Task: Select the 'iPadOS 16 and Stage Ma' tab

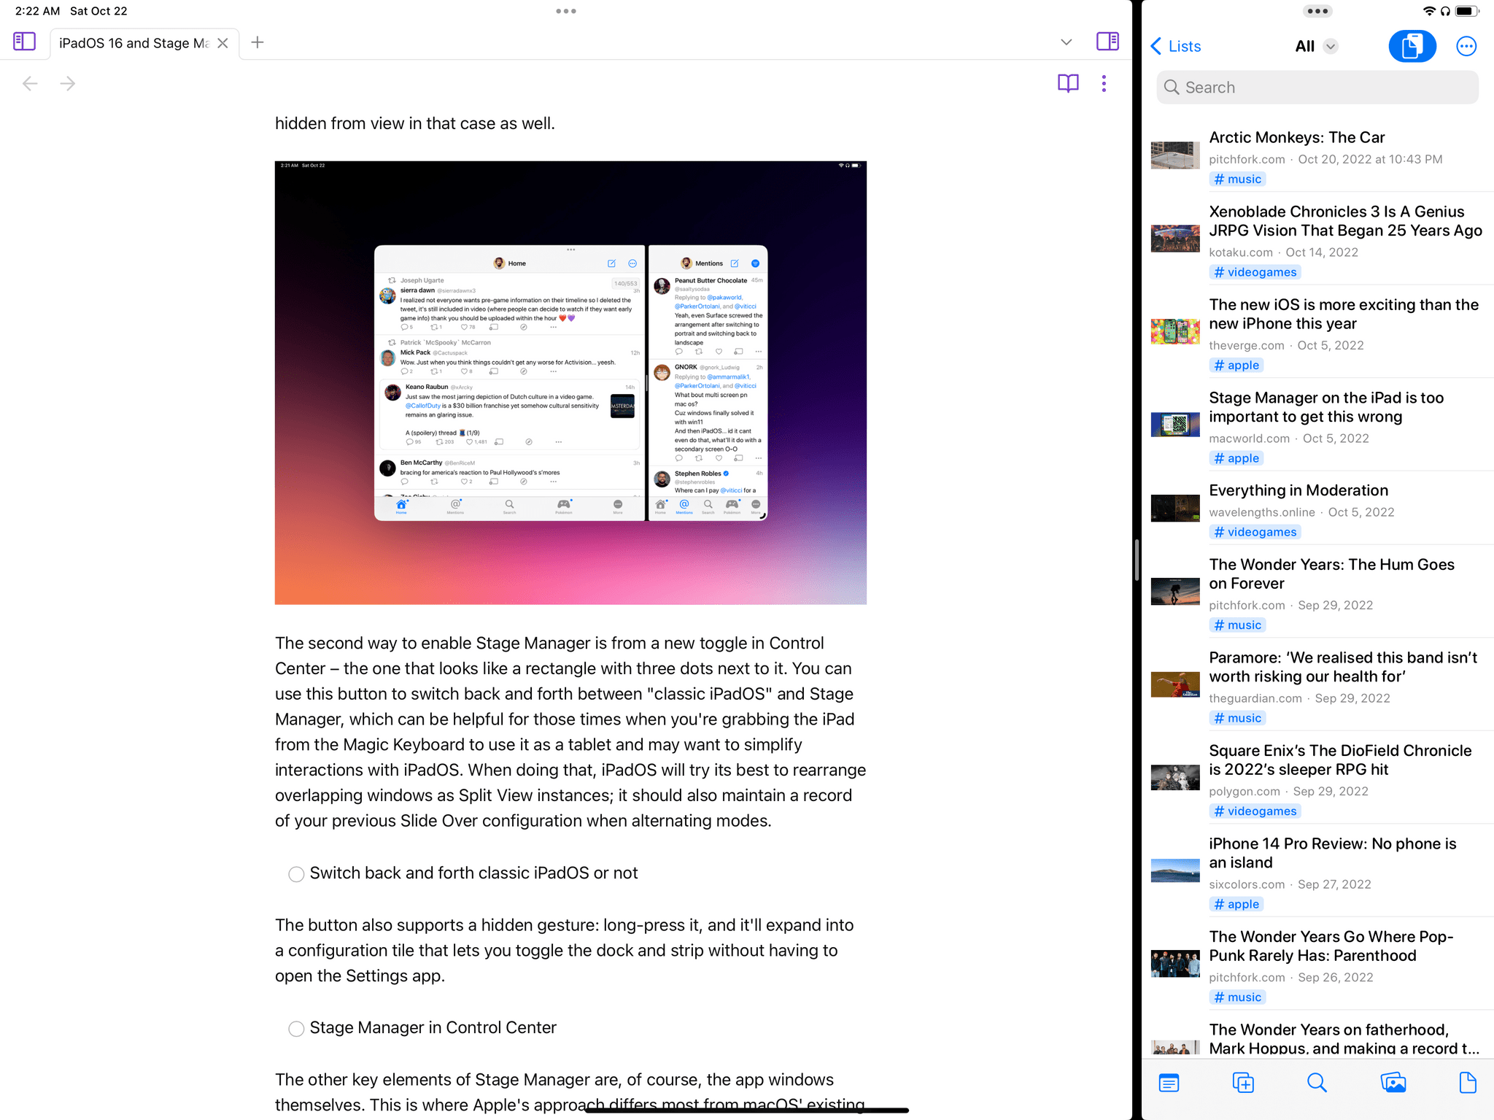Action: [133, 43]
